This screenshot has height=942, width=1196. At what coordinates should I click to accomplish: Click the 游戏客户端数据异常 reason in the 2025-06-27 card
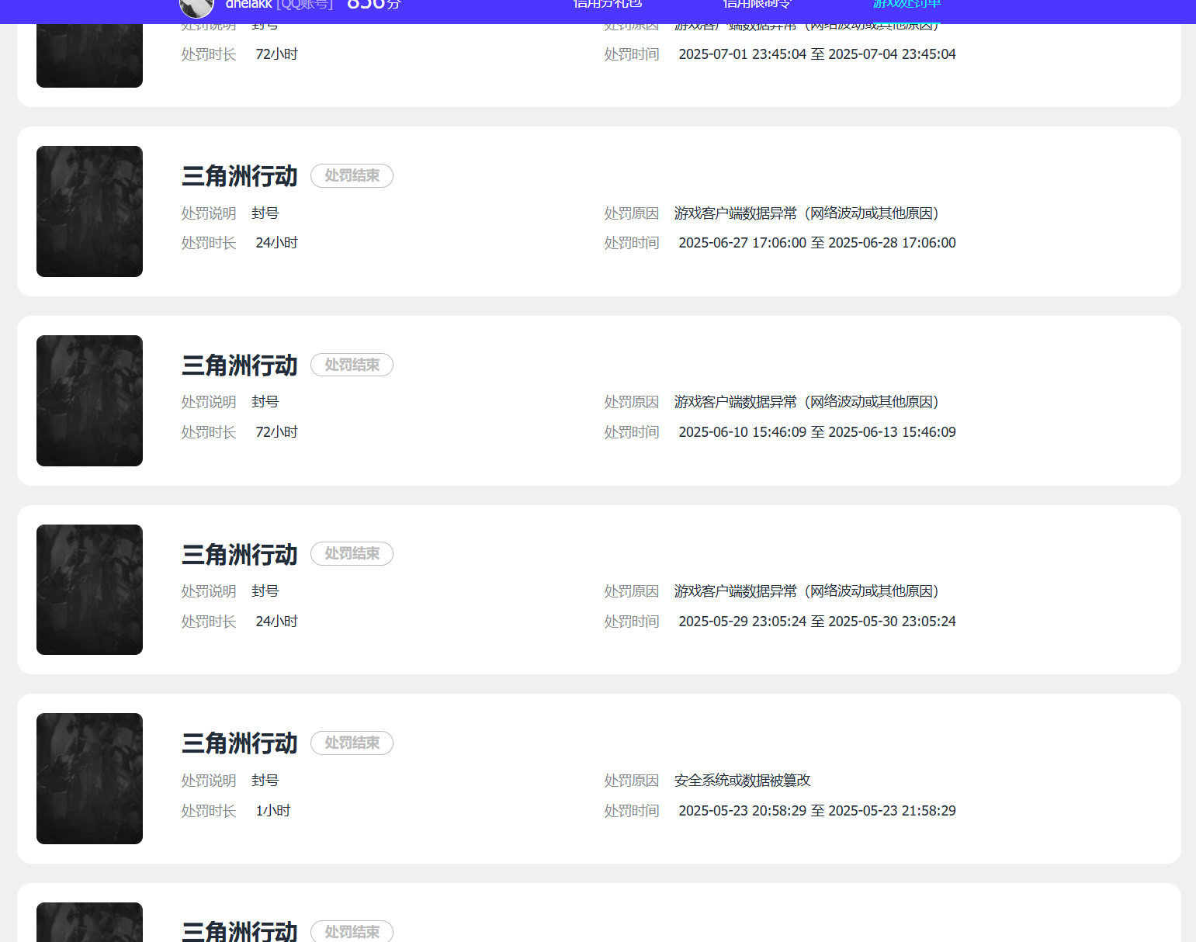(x=807, y=213)
